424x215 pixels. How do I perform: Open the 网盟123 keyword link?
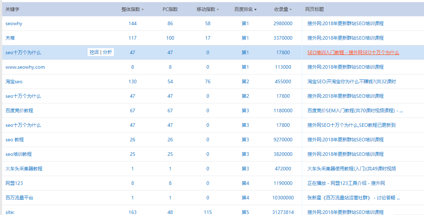tap(14, 183)
